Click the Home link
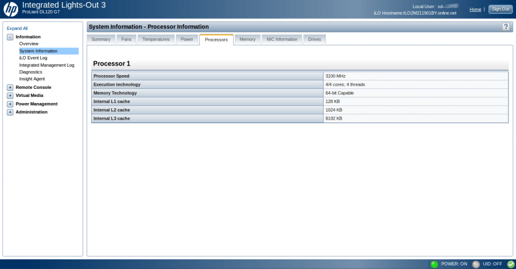This screenshot has width=516, height=269. pyautogui.click(x=475, y=9)
